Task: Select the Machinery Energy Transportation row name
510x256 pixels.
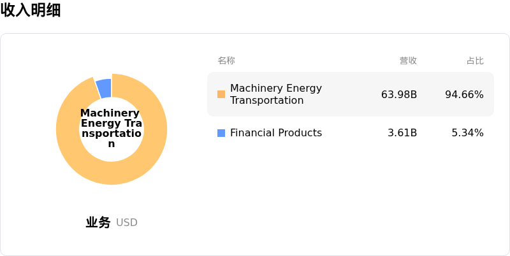Action: click(275, 94)
